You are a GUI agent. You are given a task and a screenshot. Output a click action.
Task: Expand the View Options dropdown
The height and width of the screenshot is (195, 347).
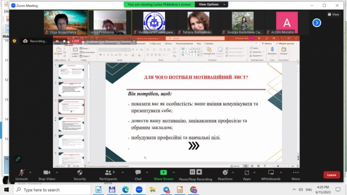click(211, 4)
